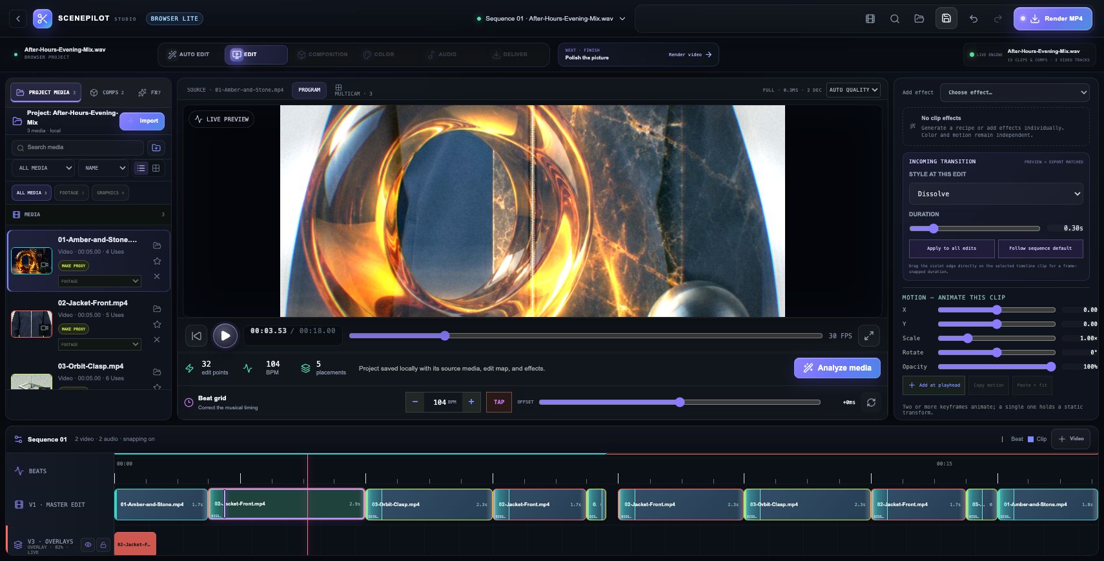Open search with the magnifier icon in the top bar

pos(895,19)
